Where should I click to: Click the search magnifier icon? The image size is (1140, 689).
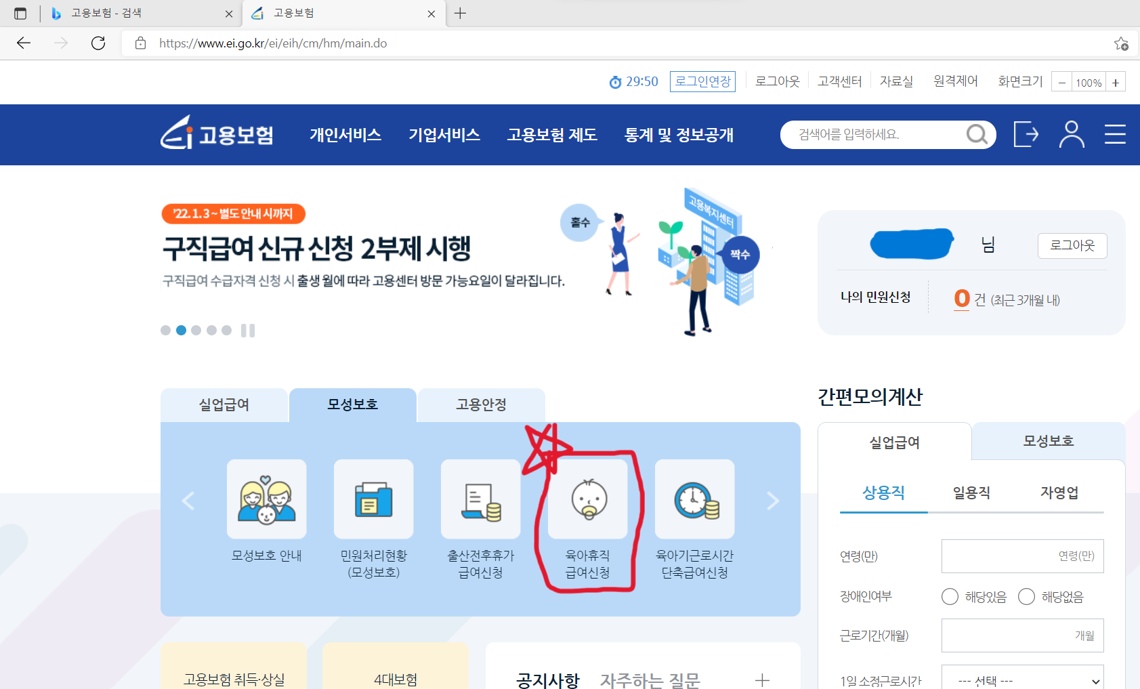(x=976, y=134)
